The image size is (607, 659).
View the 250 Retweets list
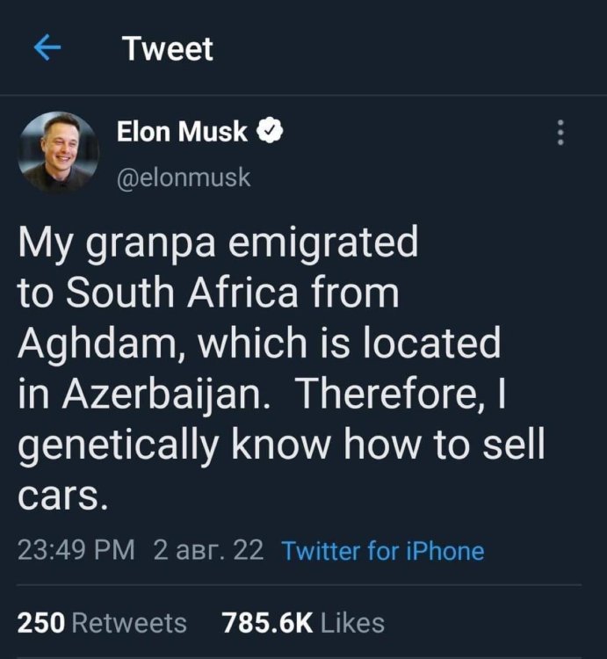tap(102, 623)
